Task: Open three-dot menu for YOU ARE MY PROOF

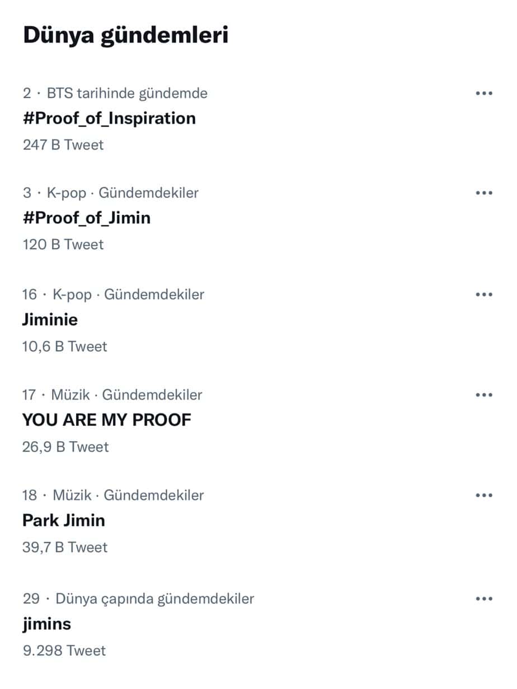Action: point(483,395)
